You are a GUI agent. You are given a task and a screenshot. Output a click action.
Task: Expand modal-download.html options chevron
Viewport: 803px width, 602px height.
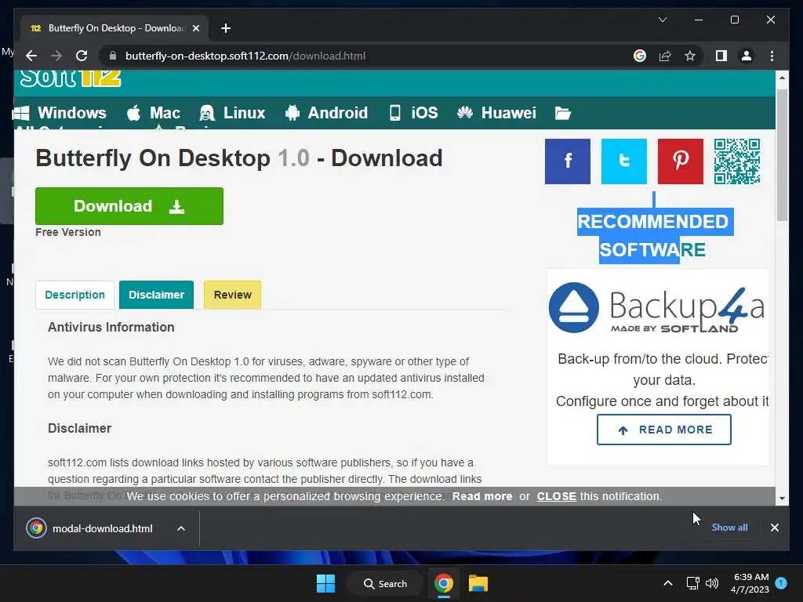[x=181, y=528]
